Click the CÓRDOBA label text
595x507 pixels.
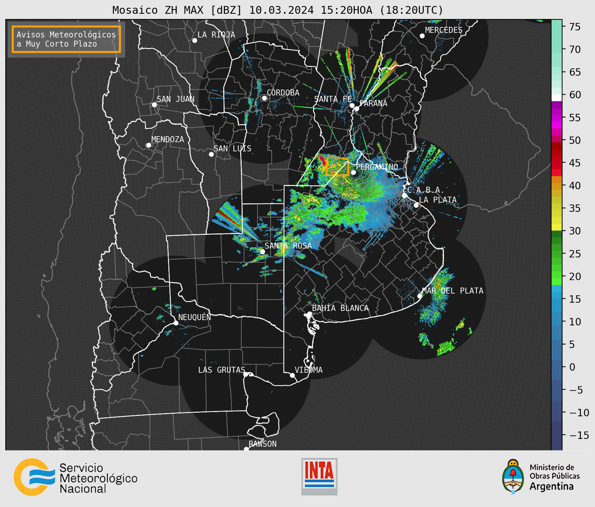(283, 93)
